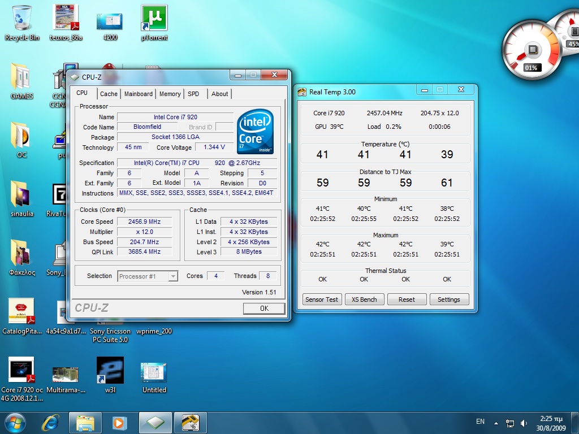This screenshot has height=434, width=579.
Task: Open the Φάκελος folder icon
Action: (22, 258)
